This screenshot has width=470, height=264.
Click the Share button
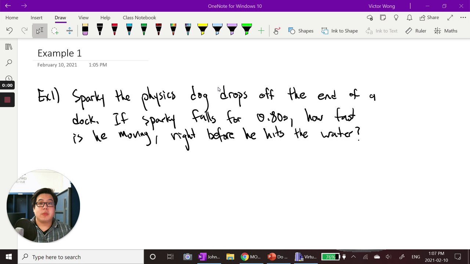click(x=429, y=18)
